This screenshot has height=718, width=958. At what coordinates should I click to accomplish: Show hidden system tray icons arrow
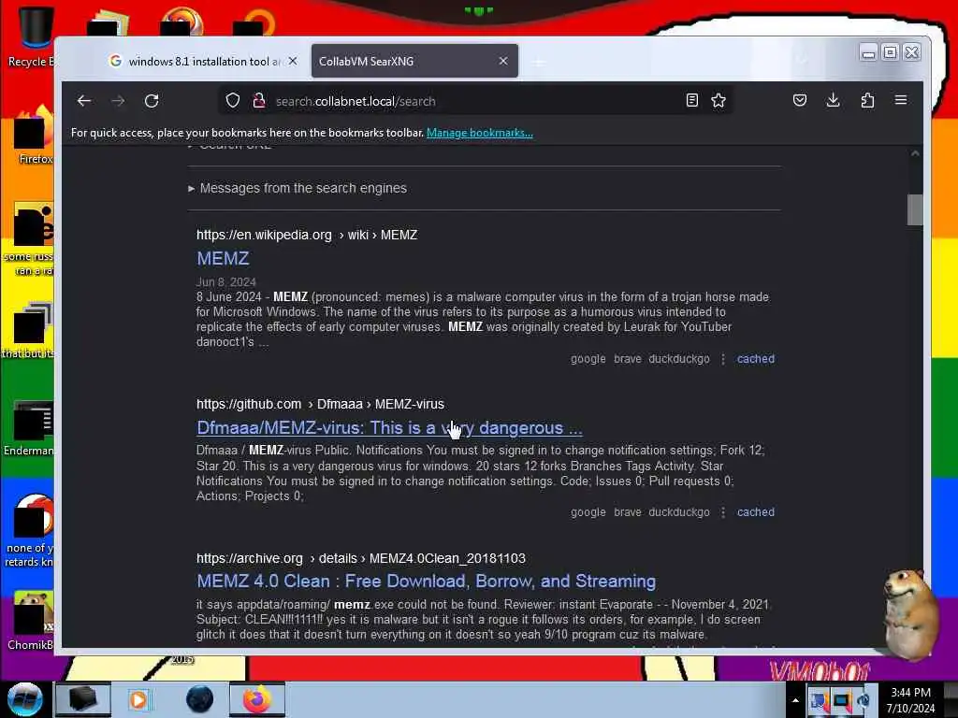795,700
